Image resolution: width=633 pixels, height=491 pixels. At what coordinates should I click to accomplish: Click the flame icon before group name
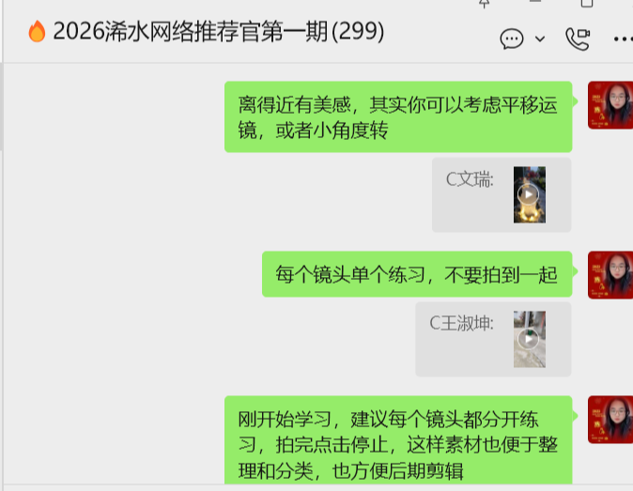click(37, 31)
